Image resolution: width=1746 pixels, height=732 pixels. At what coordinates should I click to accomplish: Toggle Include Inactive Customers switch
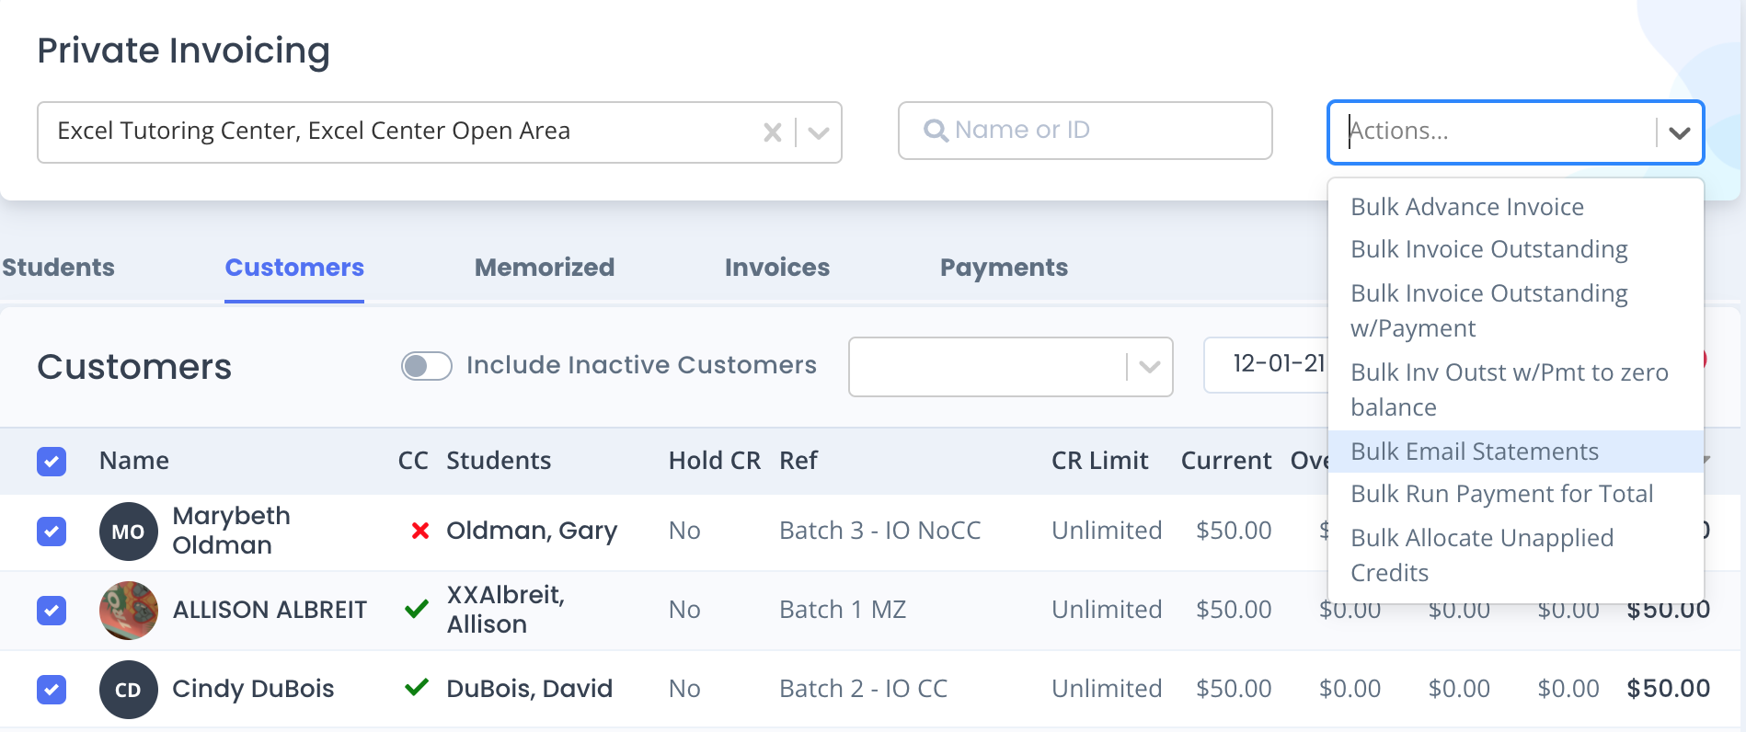click(x=427, y=366)
